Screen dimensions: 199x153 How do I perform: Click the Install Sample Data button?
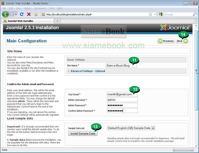83,133
